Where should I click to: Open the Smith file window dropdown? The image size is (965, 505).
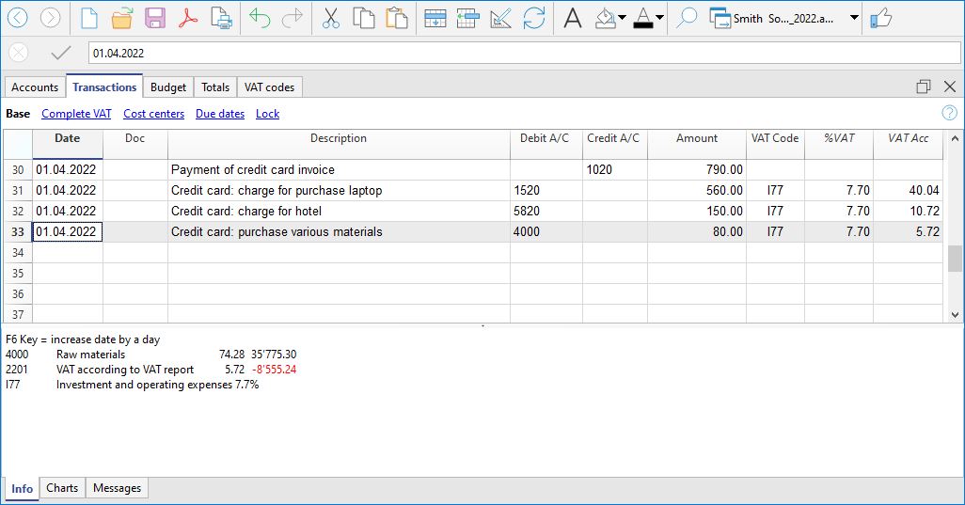pos(854,18)
